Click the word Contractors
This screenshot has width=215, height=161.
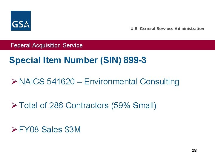tap(87, 106)
